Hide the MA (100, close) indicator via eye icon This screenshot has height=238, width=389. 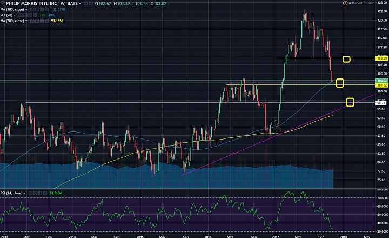pos(32,9)
